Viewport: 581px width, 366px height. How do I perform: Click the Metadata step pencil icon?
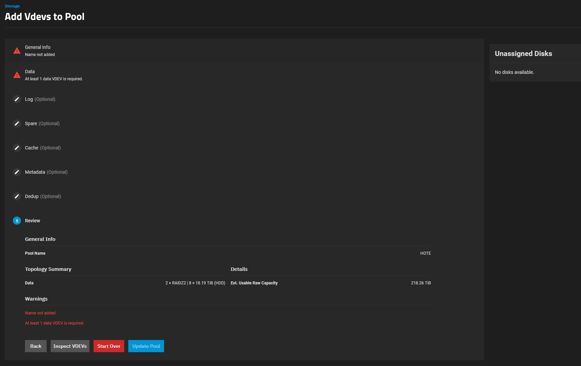[x=17, y=172]
